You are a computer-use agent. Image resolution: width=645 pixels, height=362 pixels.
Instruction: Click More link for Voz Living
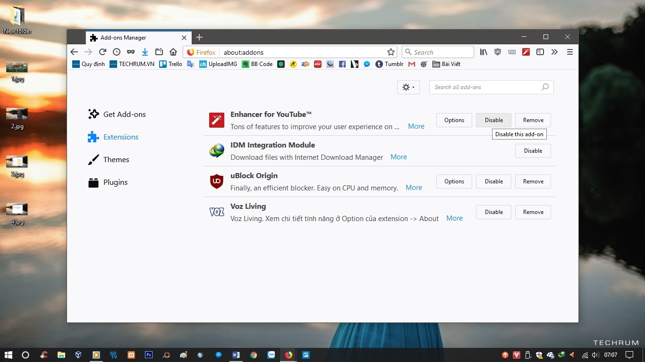click(454, 218)
